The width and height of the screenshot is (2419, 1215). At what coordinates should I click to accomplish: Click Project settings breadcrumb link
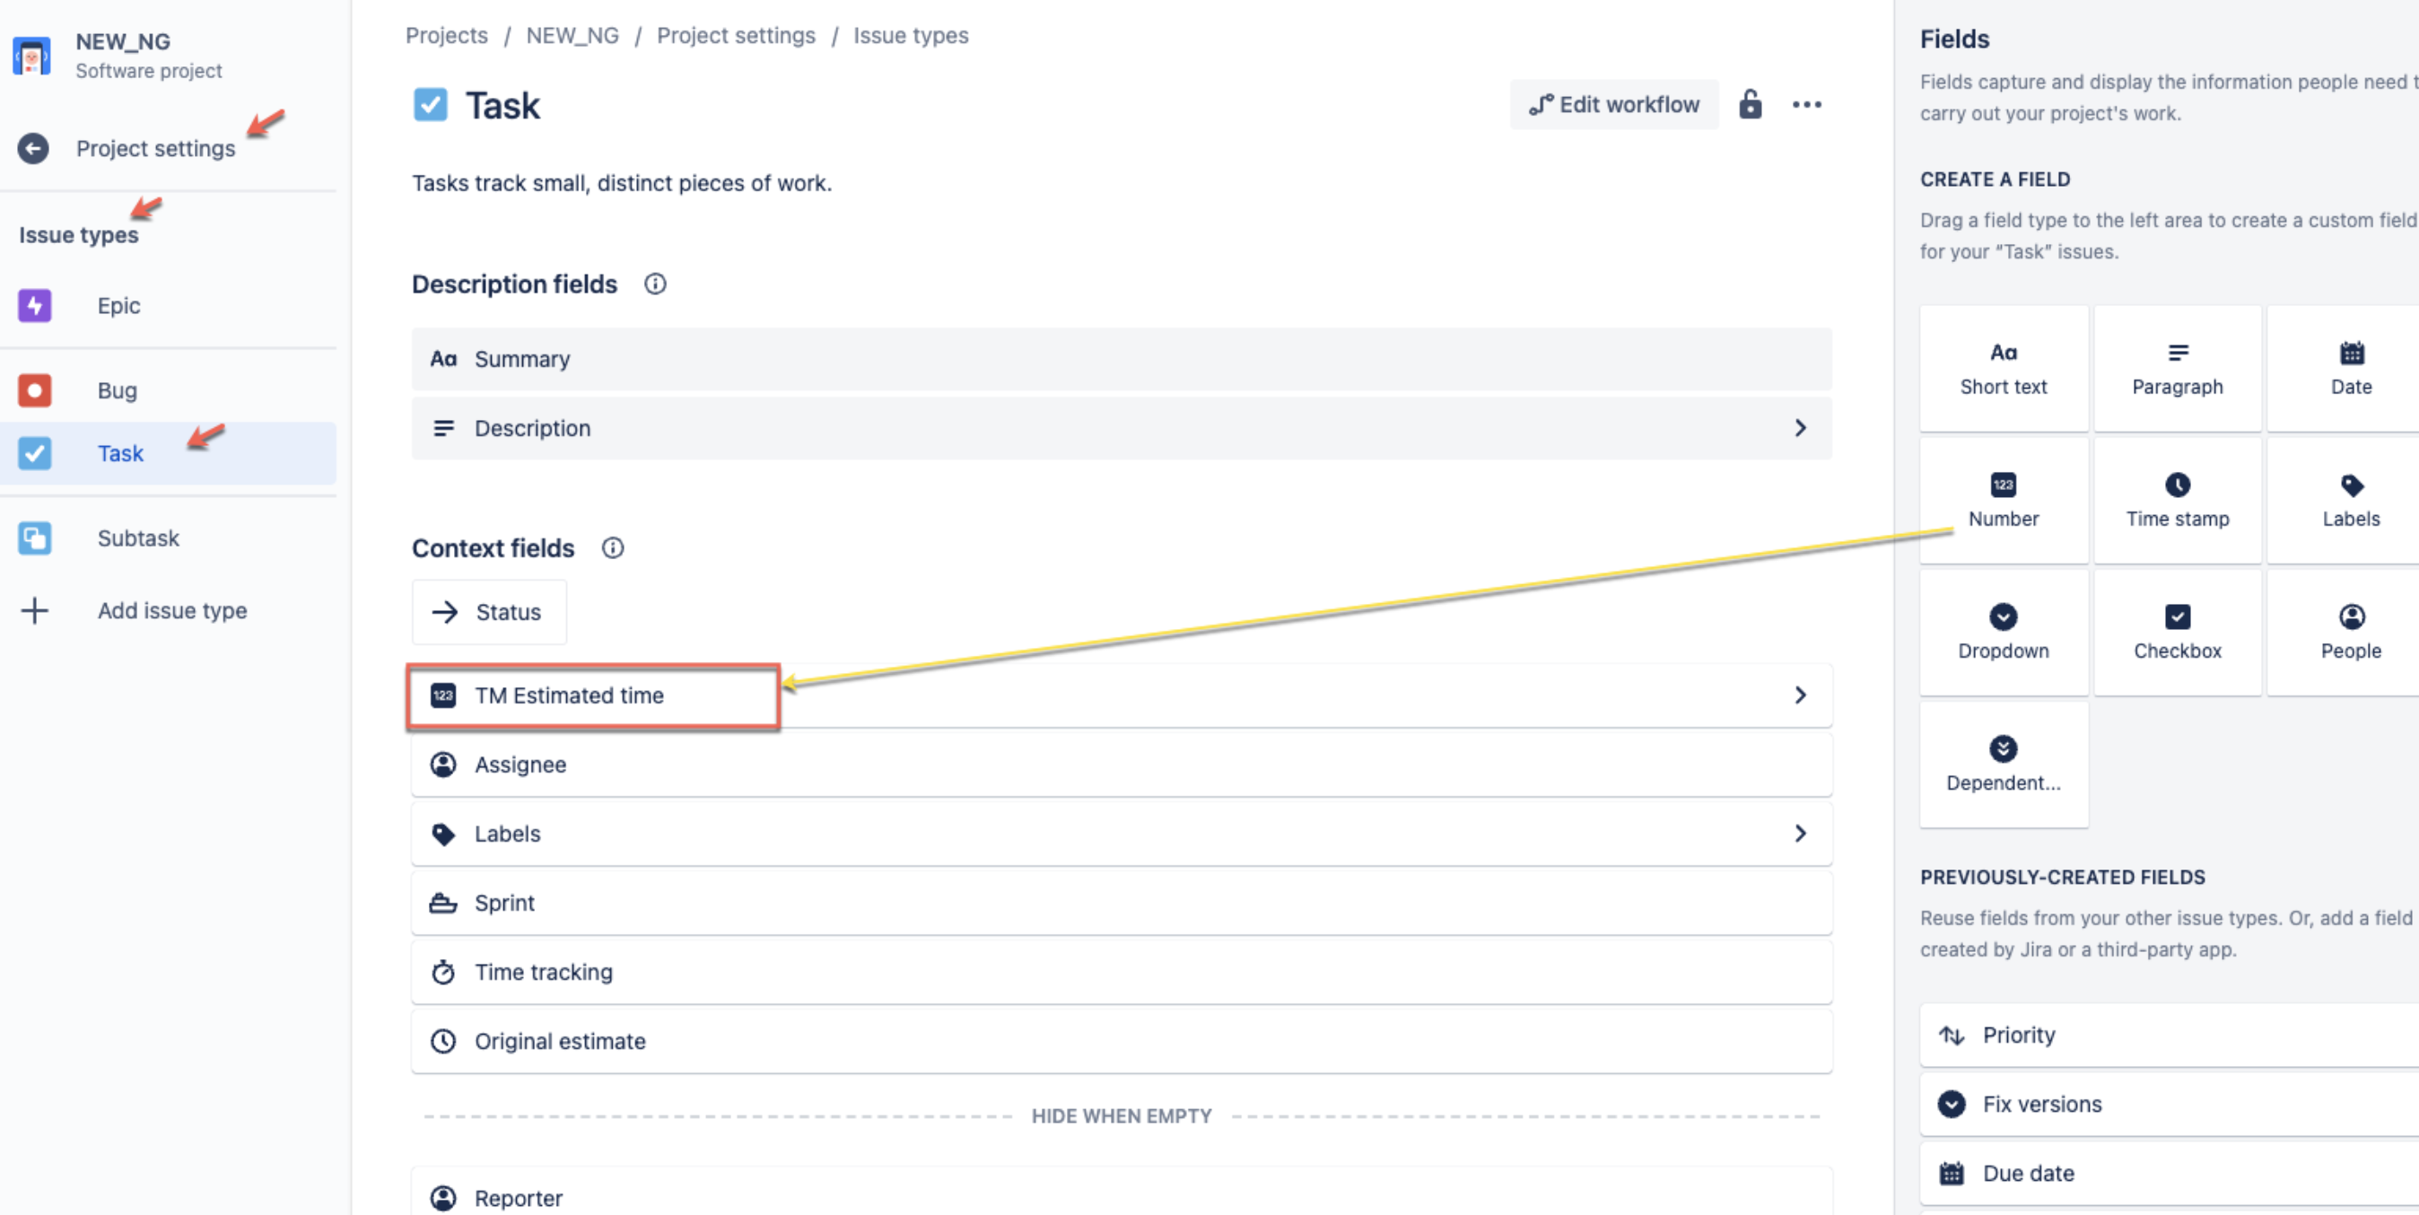pos(735,36)
